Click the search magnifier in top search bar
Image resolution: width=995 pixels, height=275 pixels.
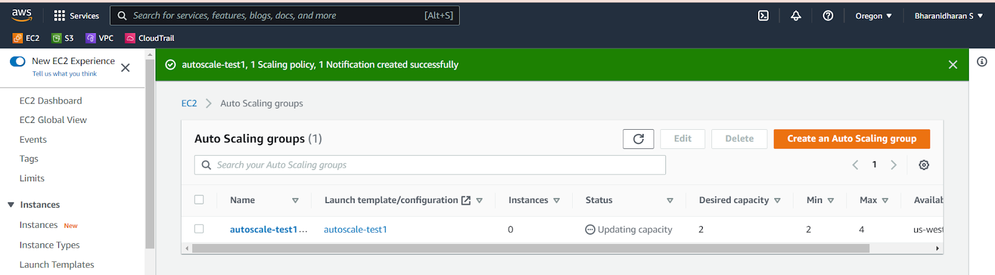tap(122, 16)
